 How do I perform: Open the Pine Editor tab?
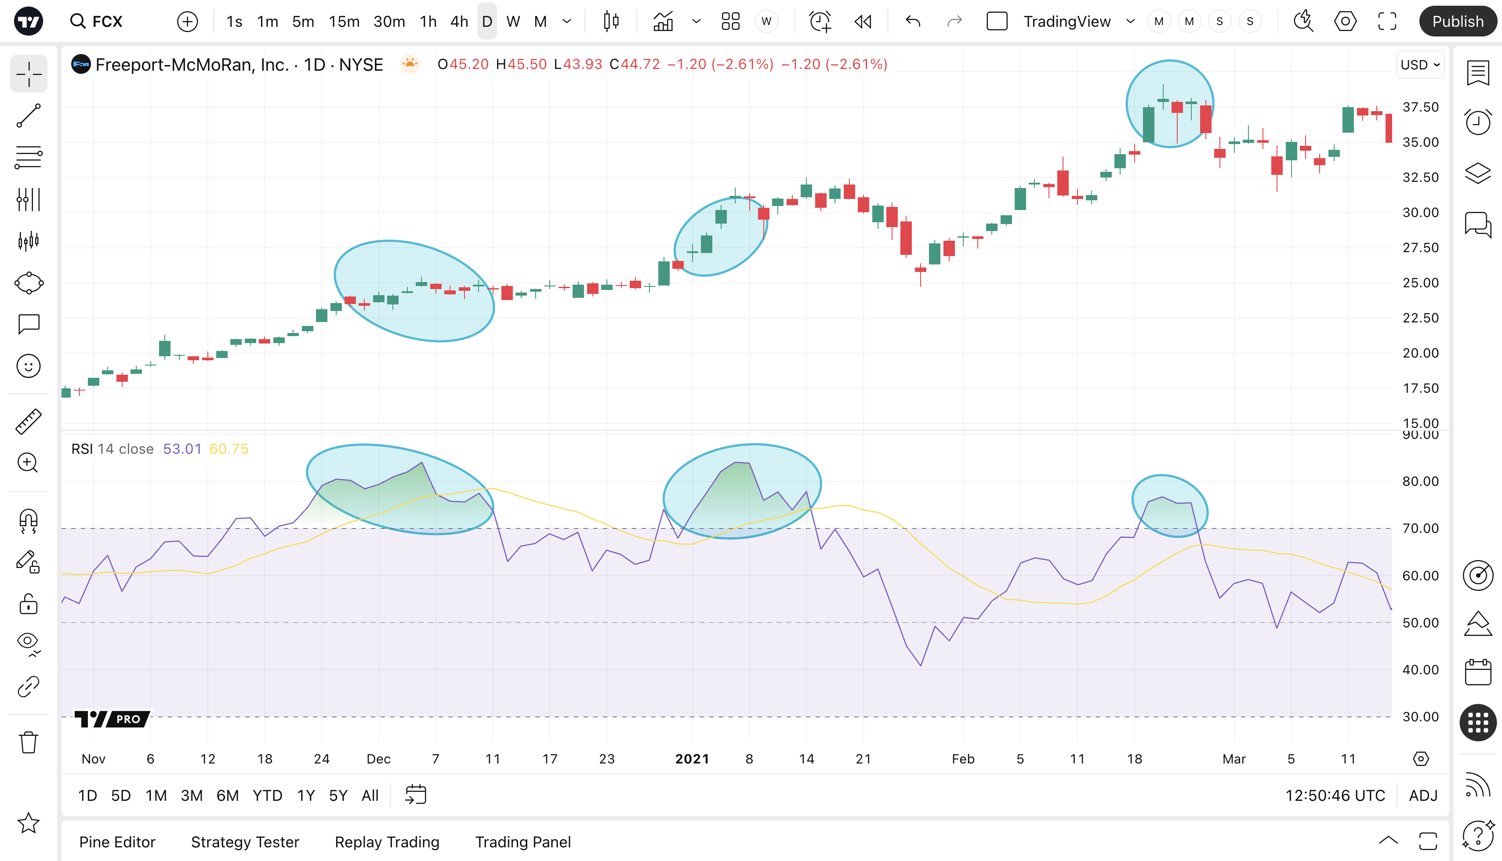(x=117, y=842)
